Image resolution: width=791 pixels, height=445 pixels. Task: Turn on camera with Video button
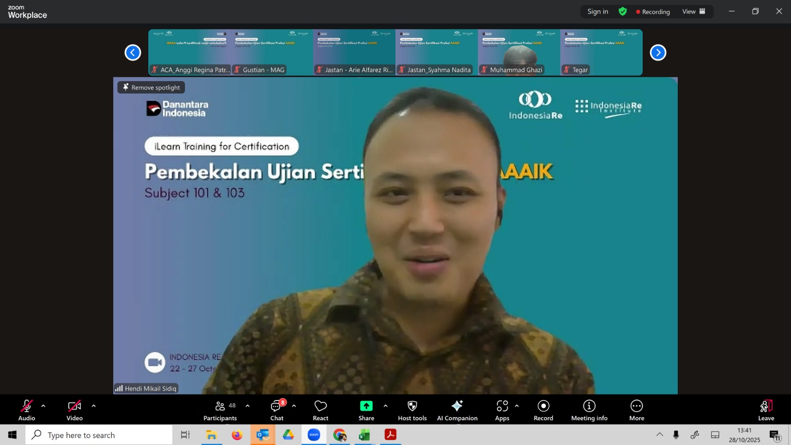point(75,410)
